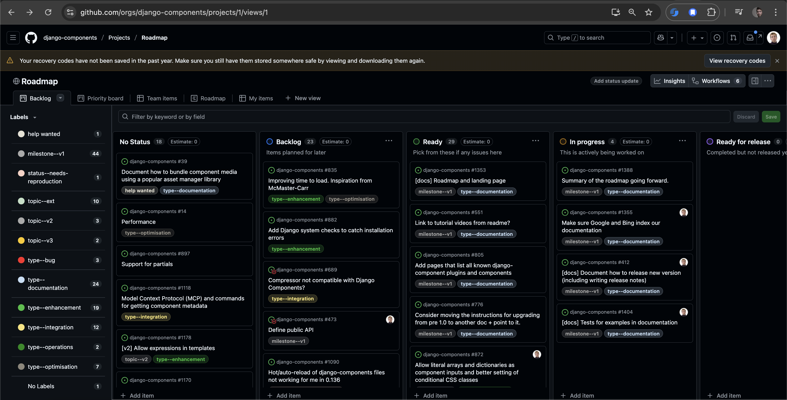Bookmark this page with the star icon
This screenshot has height=400, width=787.
click(648, 12)
